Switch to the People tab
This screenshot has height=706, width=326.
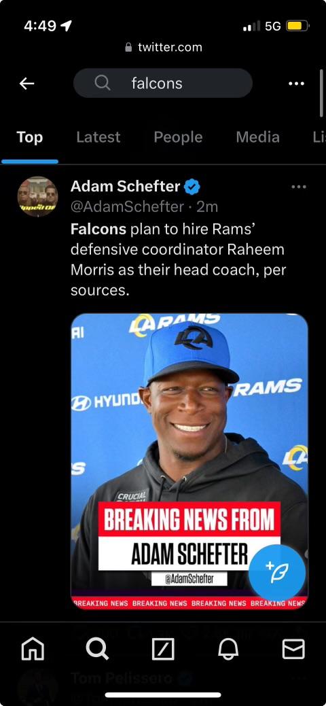pyautogui.click(x=178, y=137)
